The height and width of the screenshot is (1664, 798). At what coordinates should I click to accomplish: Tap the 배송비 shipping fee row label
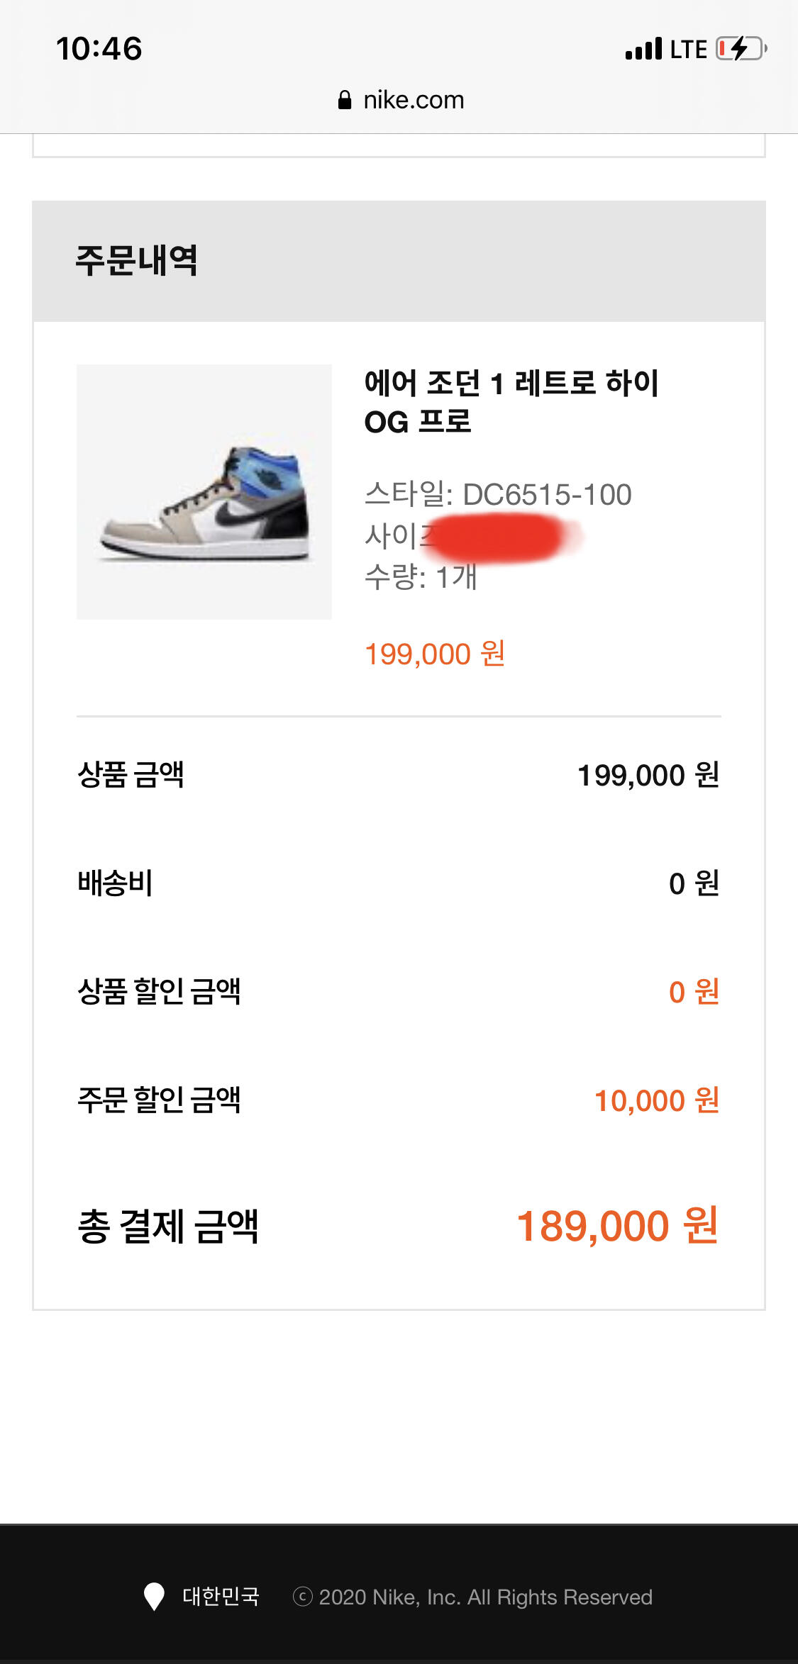pyautogui.click(x=116, y=883)
